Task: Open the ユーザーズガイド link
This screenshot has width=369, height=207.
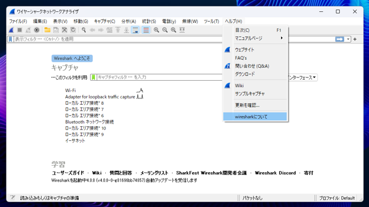Action: [x=68, y=173]
